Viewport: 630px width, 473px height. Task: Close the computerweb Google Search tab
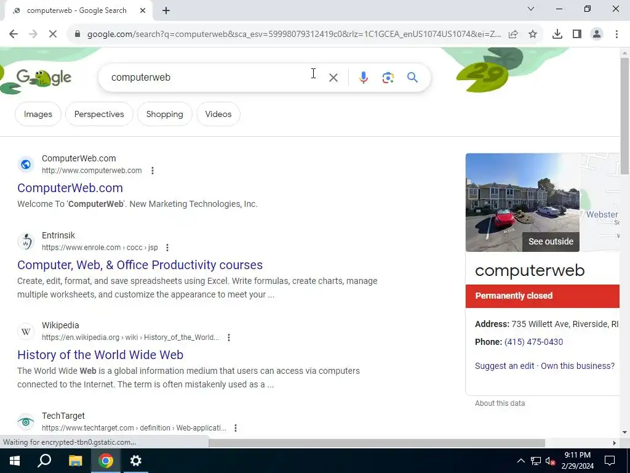click(143, 10)
